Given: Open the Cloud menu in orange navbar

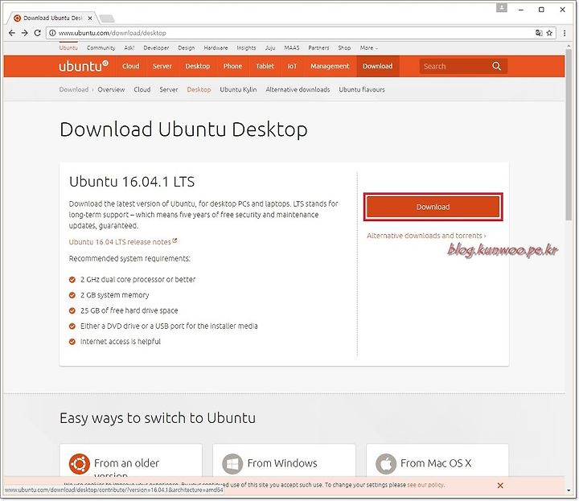Looking at the screenshot, I should pos(131,66).
